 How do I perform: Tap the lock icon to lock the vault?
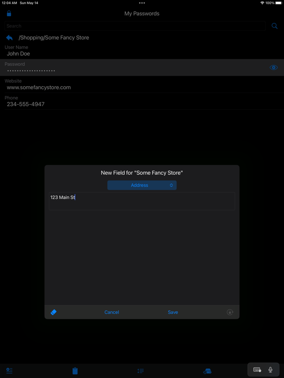9,13
